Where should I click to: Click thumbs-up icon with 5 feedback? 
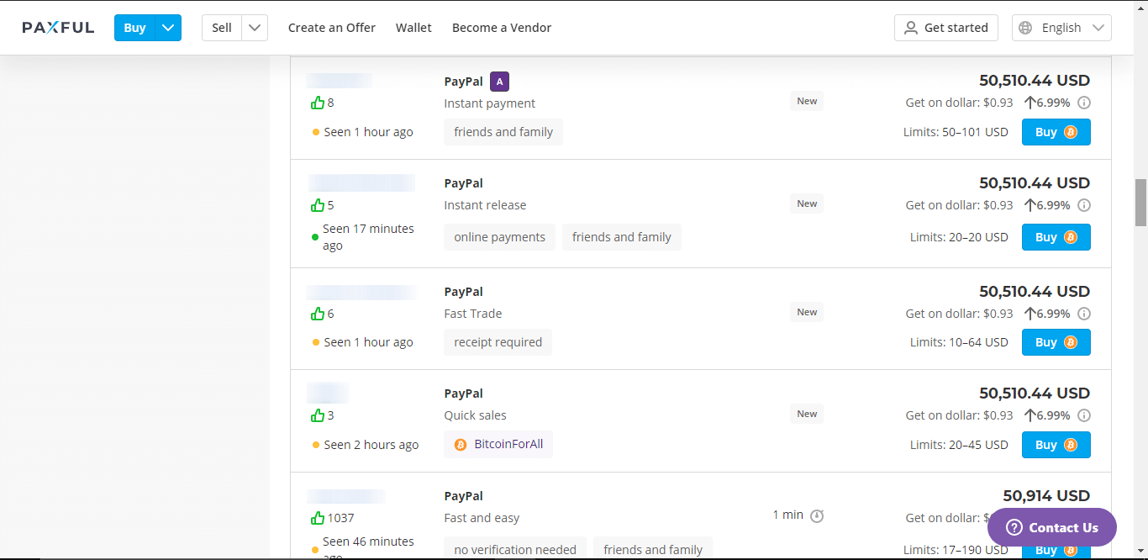pos(317,205)
